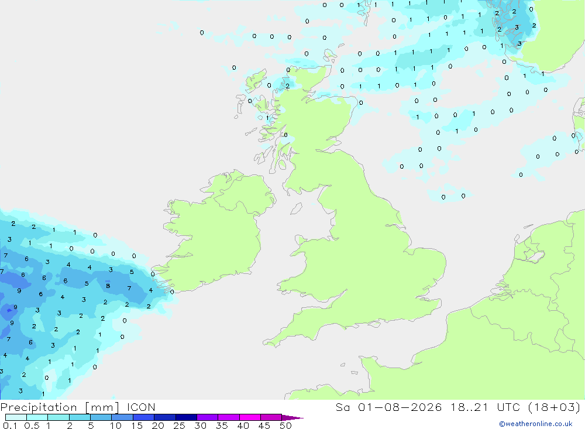Click the date "Sa 01-08-2026" text

pos(389,407)
